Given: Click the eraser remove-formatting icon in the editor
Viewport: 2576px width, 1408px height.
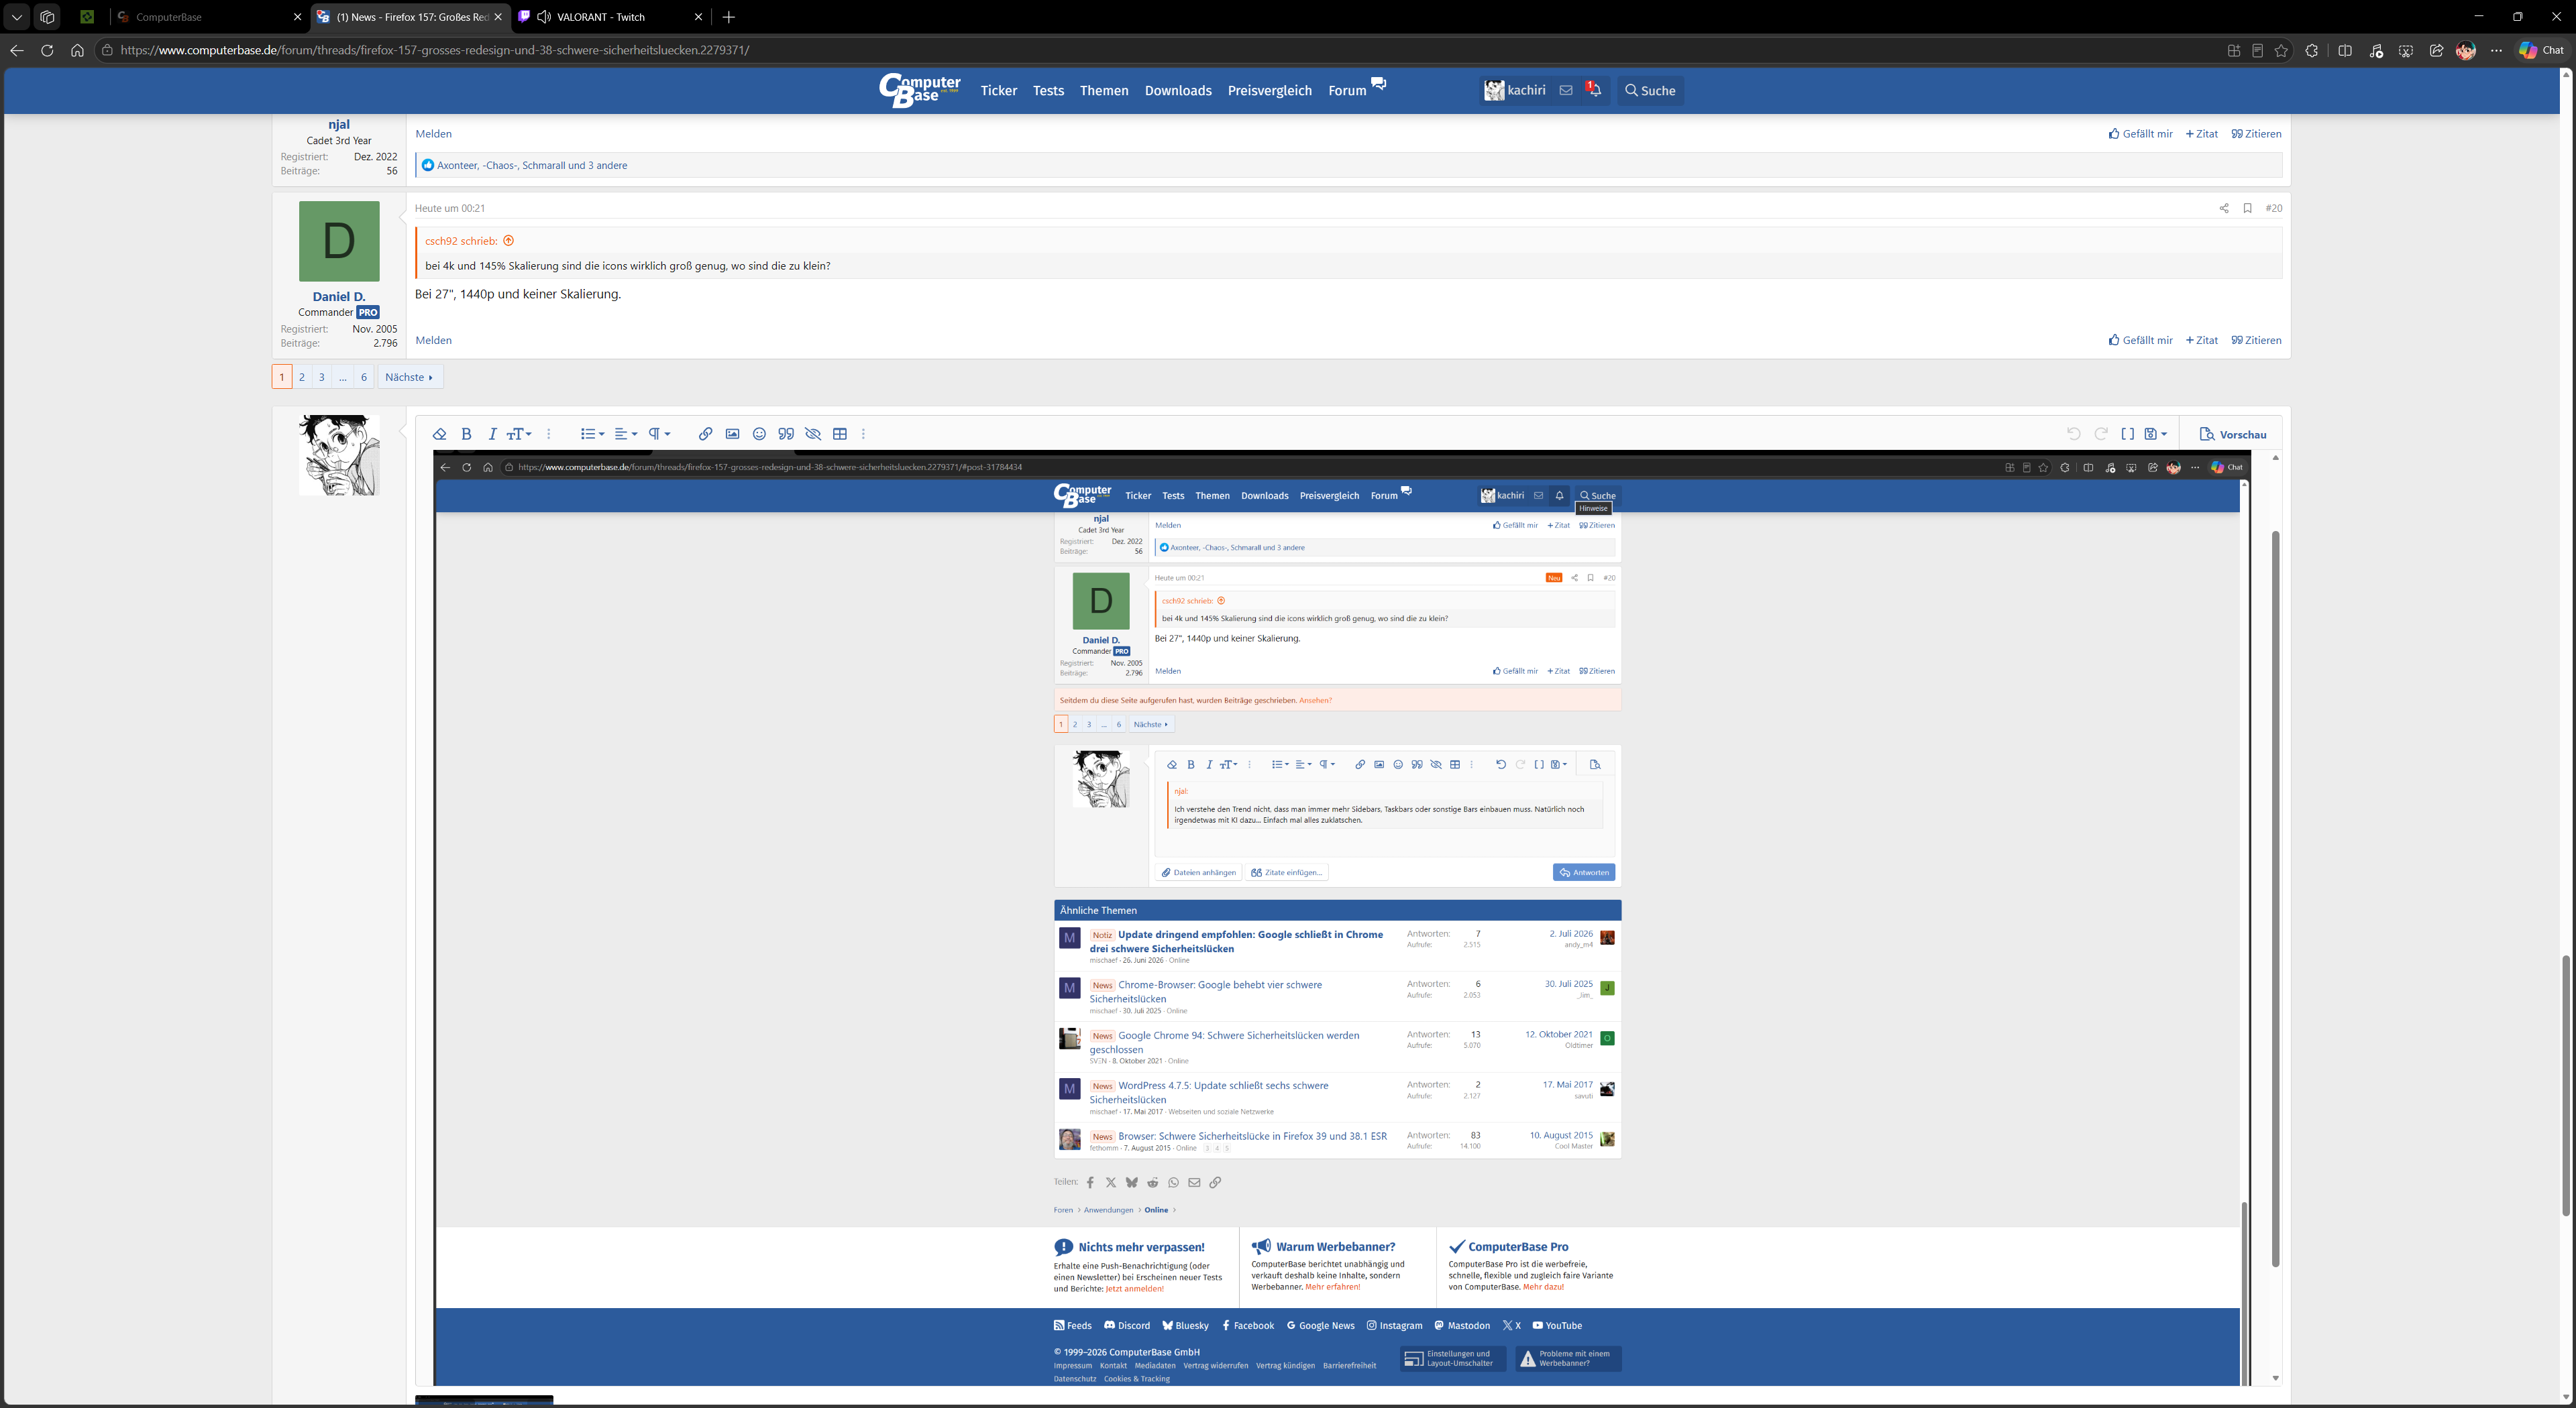Looking at the screenshot, I should click(439, 434).
